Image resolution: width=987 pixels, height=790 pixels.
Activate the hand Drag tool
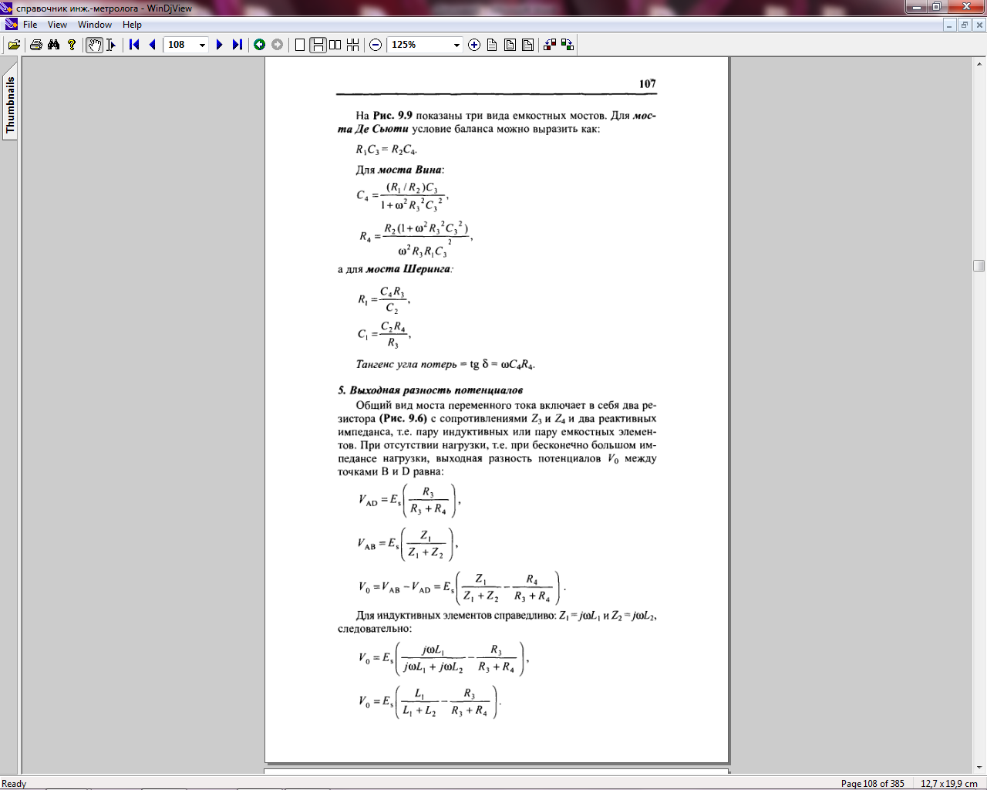click(94, 45)
